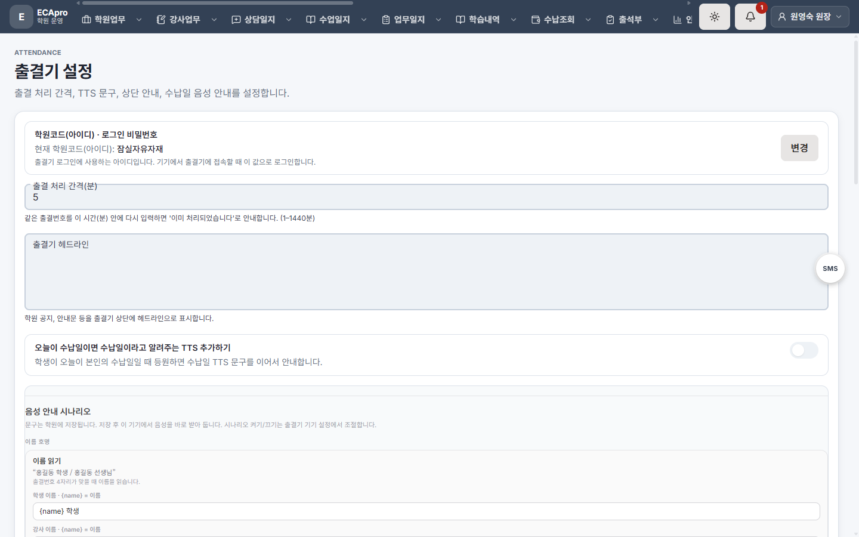
Task: Expand the 업무일지 menu chevron
Action: click(x=438, y=20)
